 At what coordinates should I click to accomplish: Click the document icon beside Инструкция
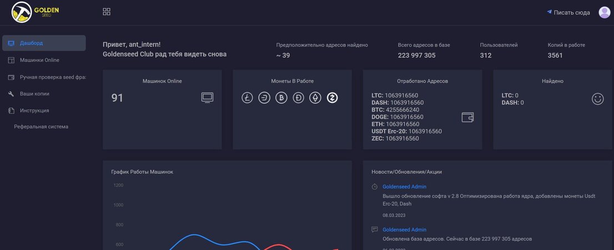click(11, 111)
